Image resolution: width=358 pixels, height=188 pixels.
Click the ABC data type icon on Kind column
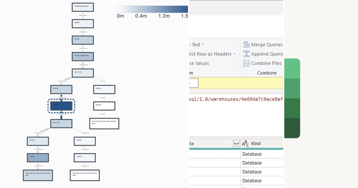[x=246, y=144]
